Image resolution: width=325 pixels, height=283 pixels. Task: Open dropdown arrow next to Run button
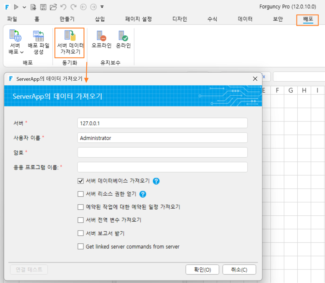pos(24,7)
